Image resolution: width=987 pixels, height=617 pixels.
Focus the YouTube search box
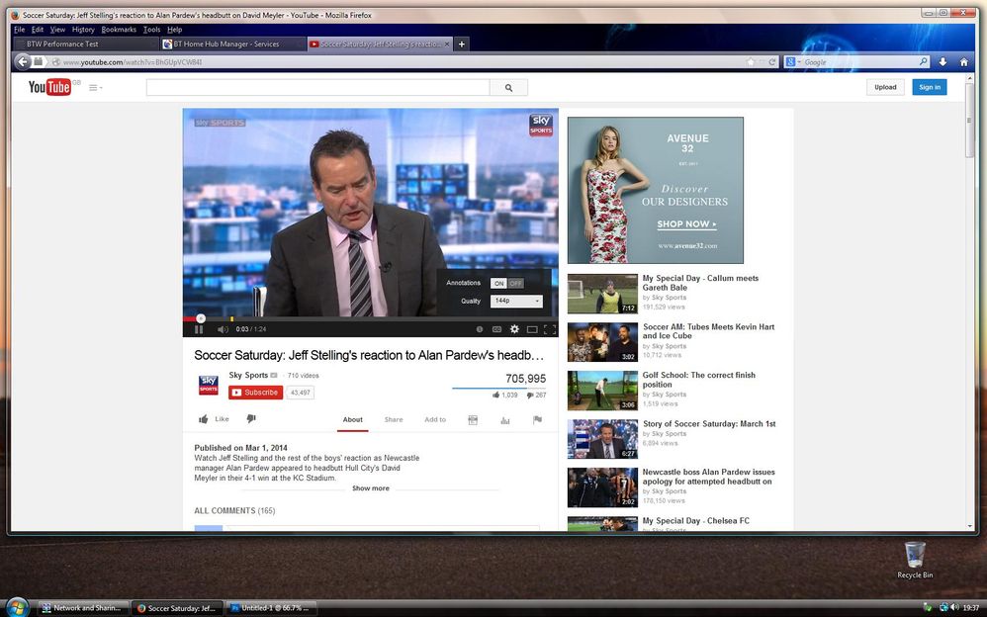[x=317, y=88]
